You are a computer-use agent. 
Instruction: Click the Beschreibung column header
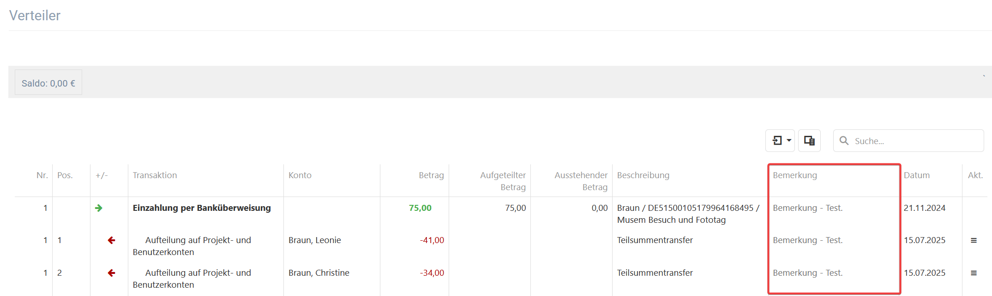point(643,175)
